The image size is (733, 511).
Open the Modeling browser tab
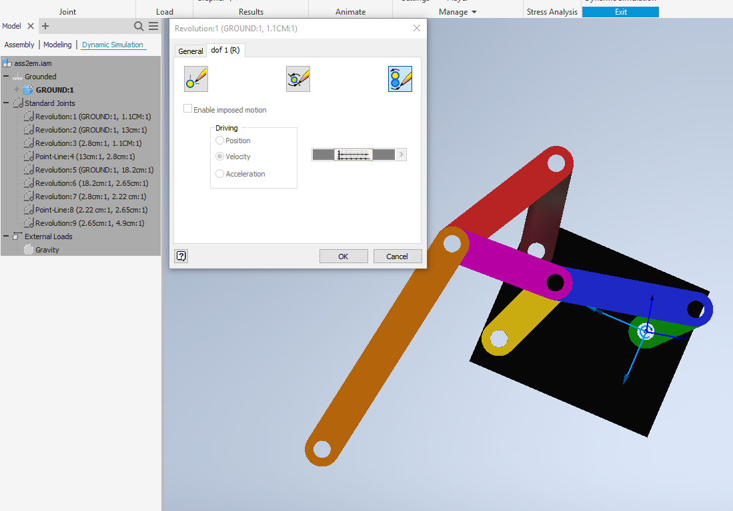tap(57, 45)
